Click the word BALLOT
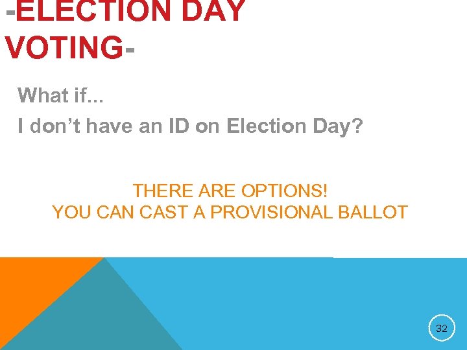This screenshot has width=467, height=350. pyautogui.click(x=376, y=212)
